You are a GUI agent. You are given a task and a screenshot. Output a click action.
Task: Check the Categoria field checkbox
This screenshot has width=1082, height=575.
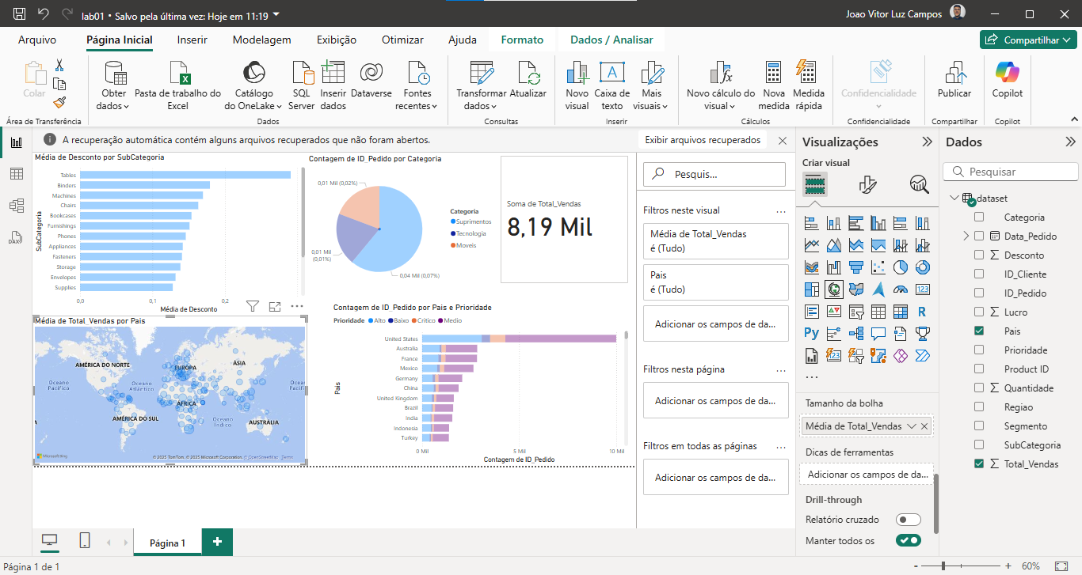coord(979,217)
